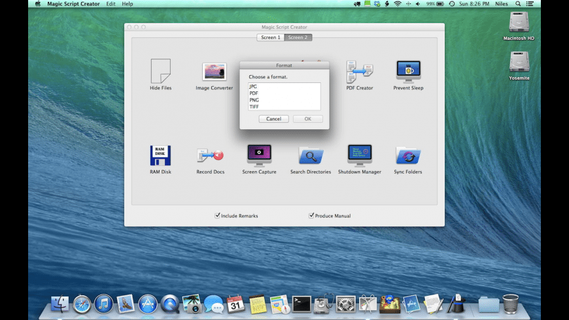Open Terminal from the Dock

pos(301,304)
